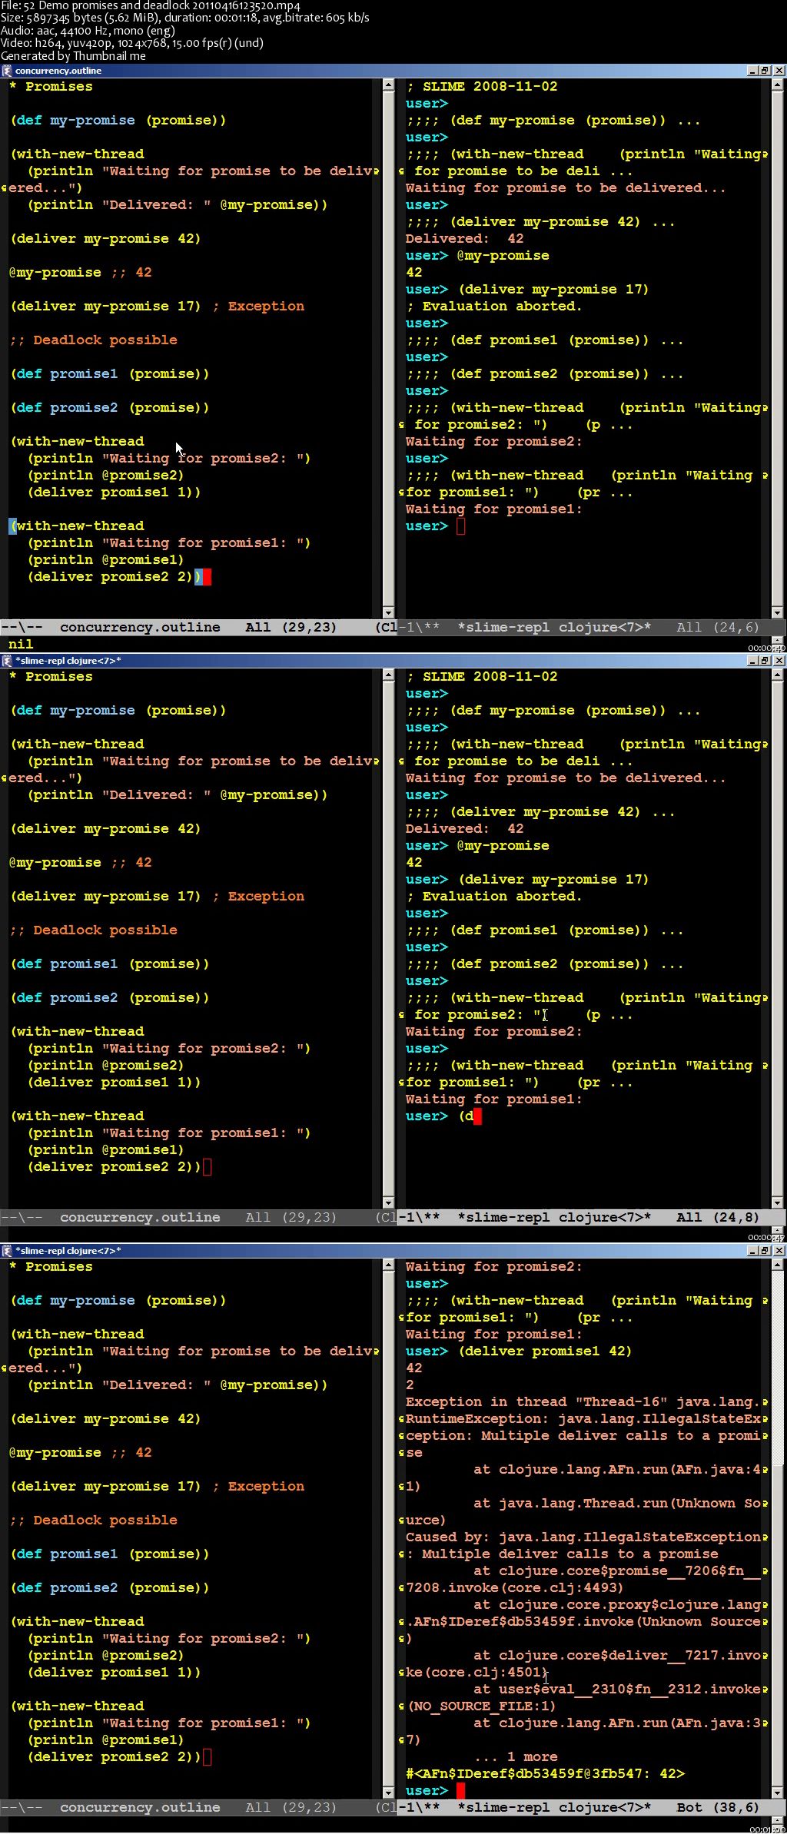The height and width of the screenshot is (1834, 787).
Task: Minimize the concurrency.outline window
Action: pos(752,71)
